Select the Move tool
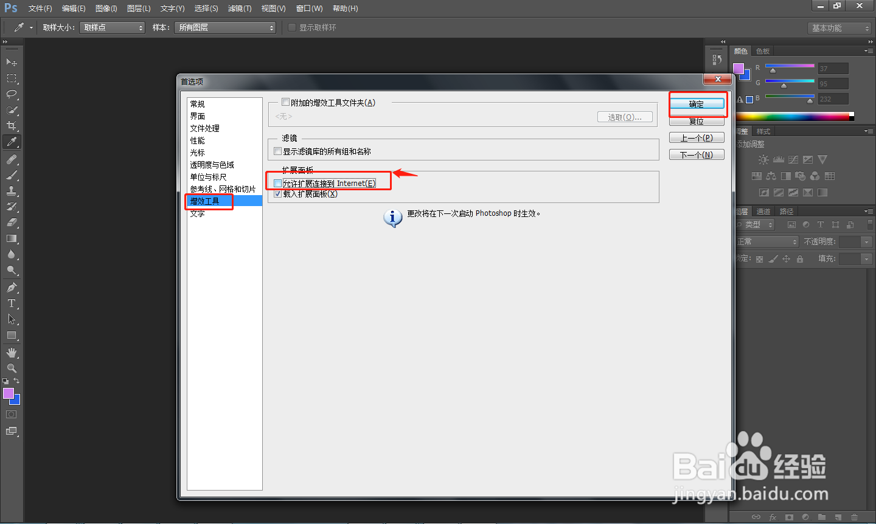Screen dimensions: 876x524 [12, 62]
